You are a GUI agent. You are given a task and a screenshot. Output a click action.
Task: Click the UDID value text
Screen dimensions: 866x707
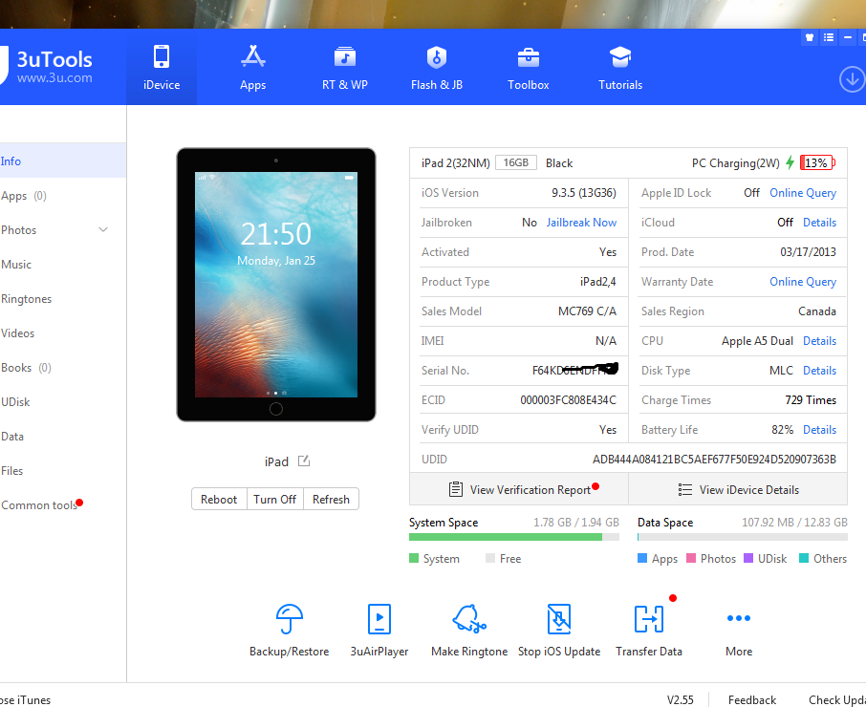pos(714,460)
